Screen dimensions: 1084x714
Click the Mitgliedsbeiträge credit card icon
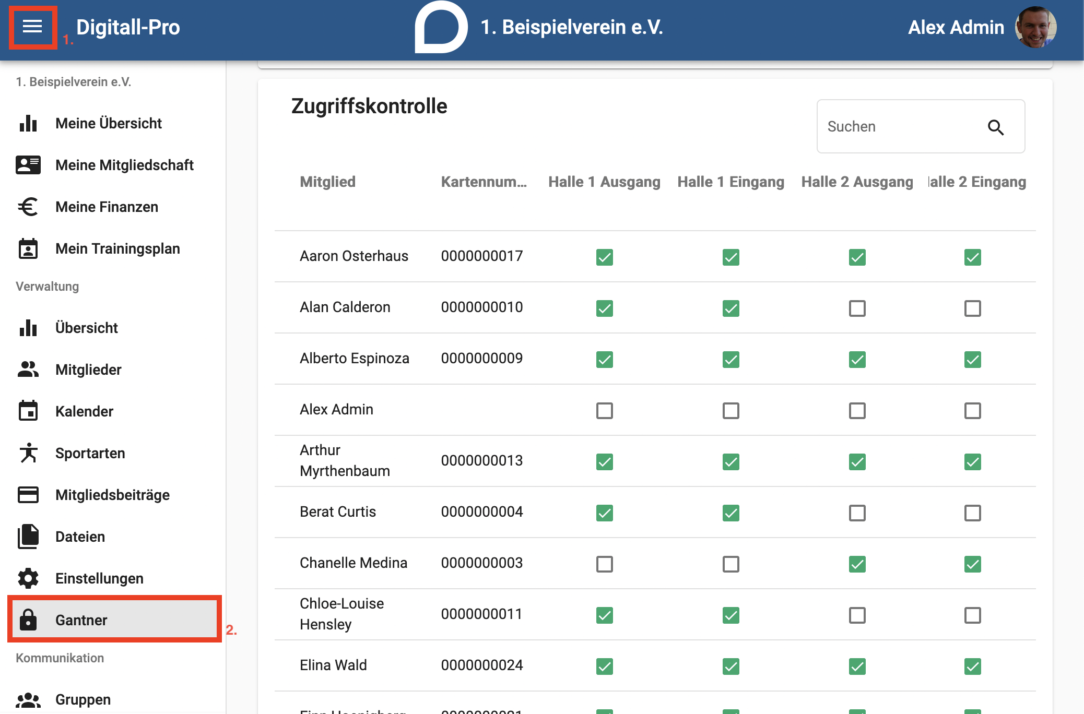pyautogui.click(x=28, y=495)
